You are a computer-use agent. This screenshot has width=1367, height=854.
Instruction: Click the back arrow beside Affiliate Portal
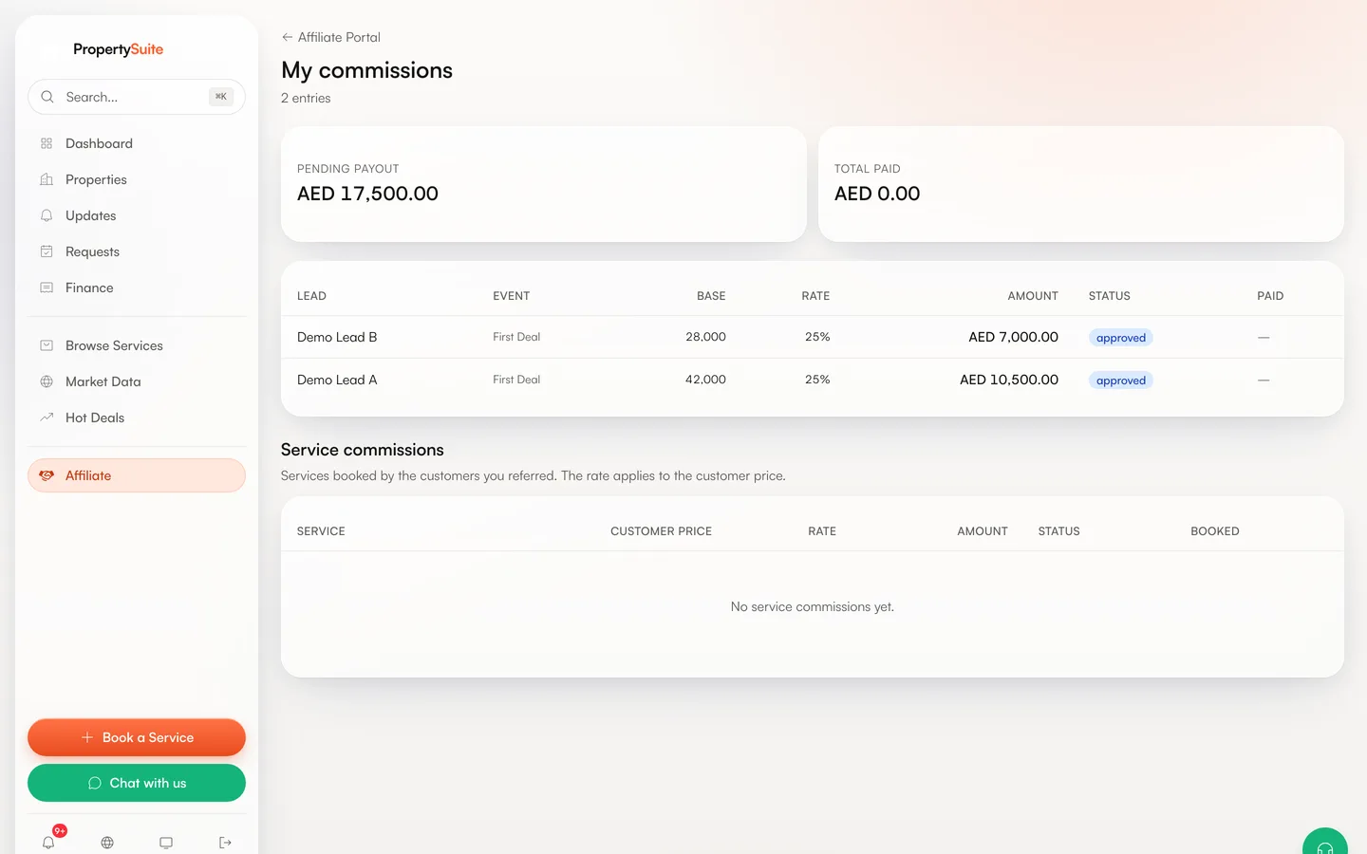tap(287, 37)
